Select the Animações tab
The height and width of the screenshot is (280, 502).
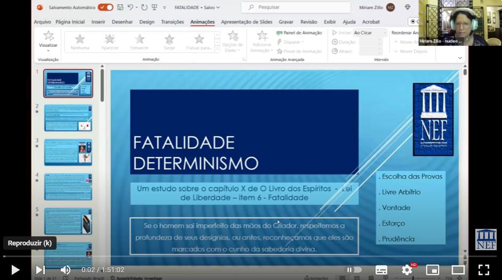pos(202,22)
